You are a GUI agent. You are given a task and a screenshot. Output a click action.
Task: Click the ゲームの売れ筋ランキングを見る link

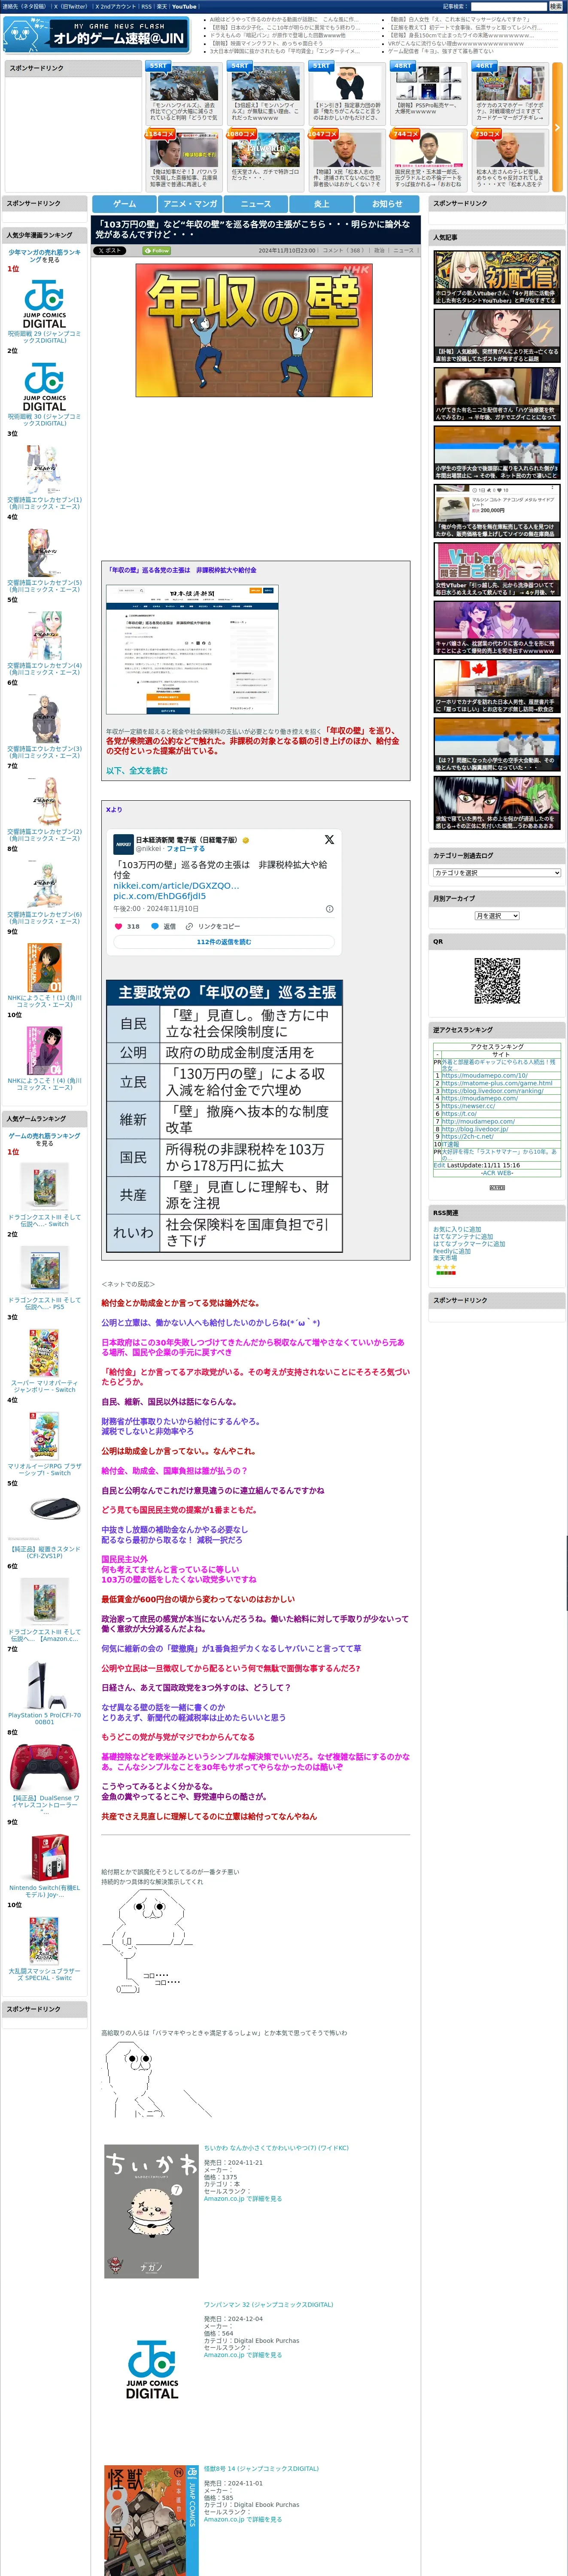click(x=44, y=1139)
